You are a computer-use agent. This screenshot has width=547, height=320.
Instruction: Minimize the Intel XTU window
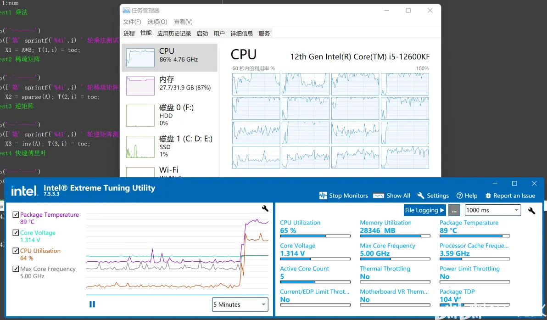coord(495,183)
